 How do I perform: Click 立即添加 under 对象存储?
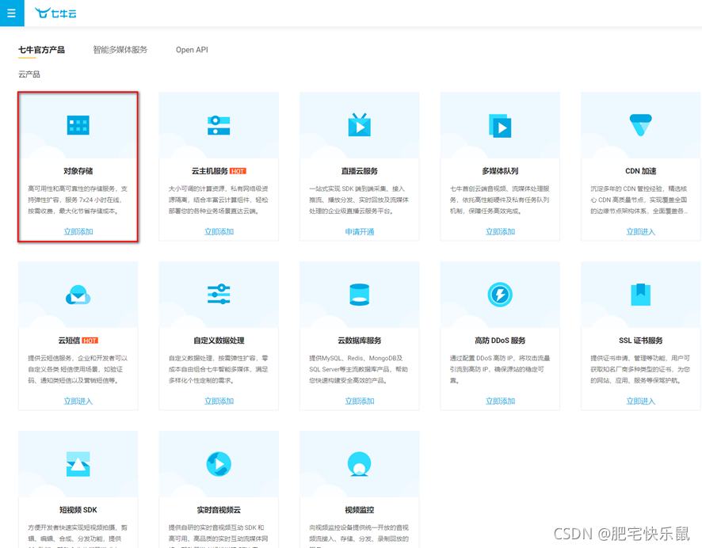[78, 232]
